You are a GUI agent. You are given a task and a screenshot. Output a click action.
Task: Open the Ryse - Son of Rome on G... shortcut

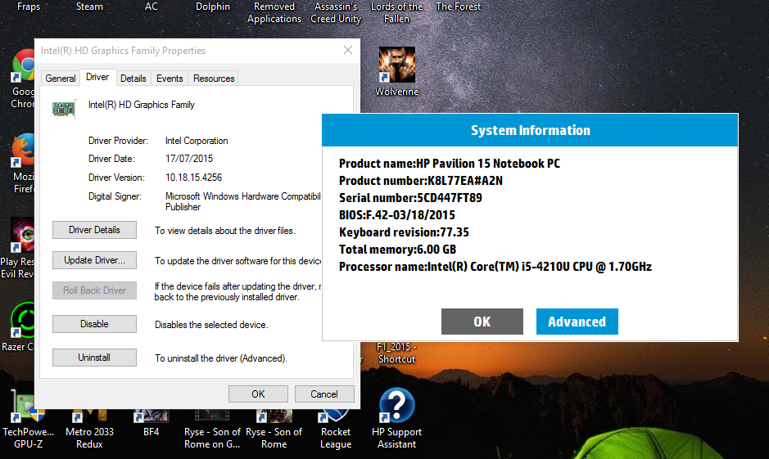(212, 416)
